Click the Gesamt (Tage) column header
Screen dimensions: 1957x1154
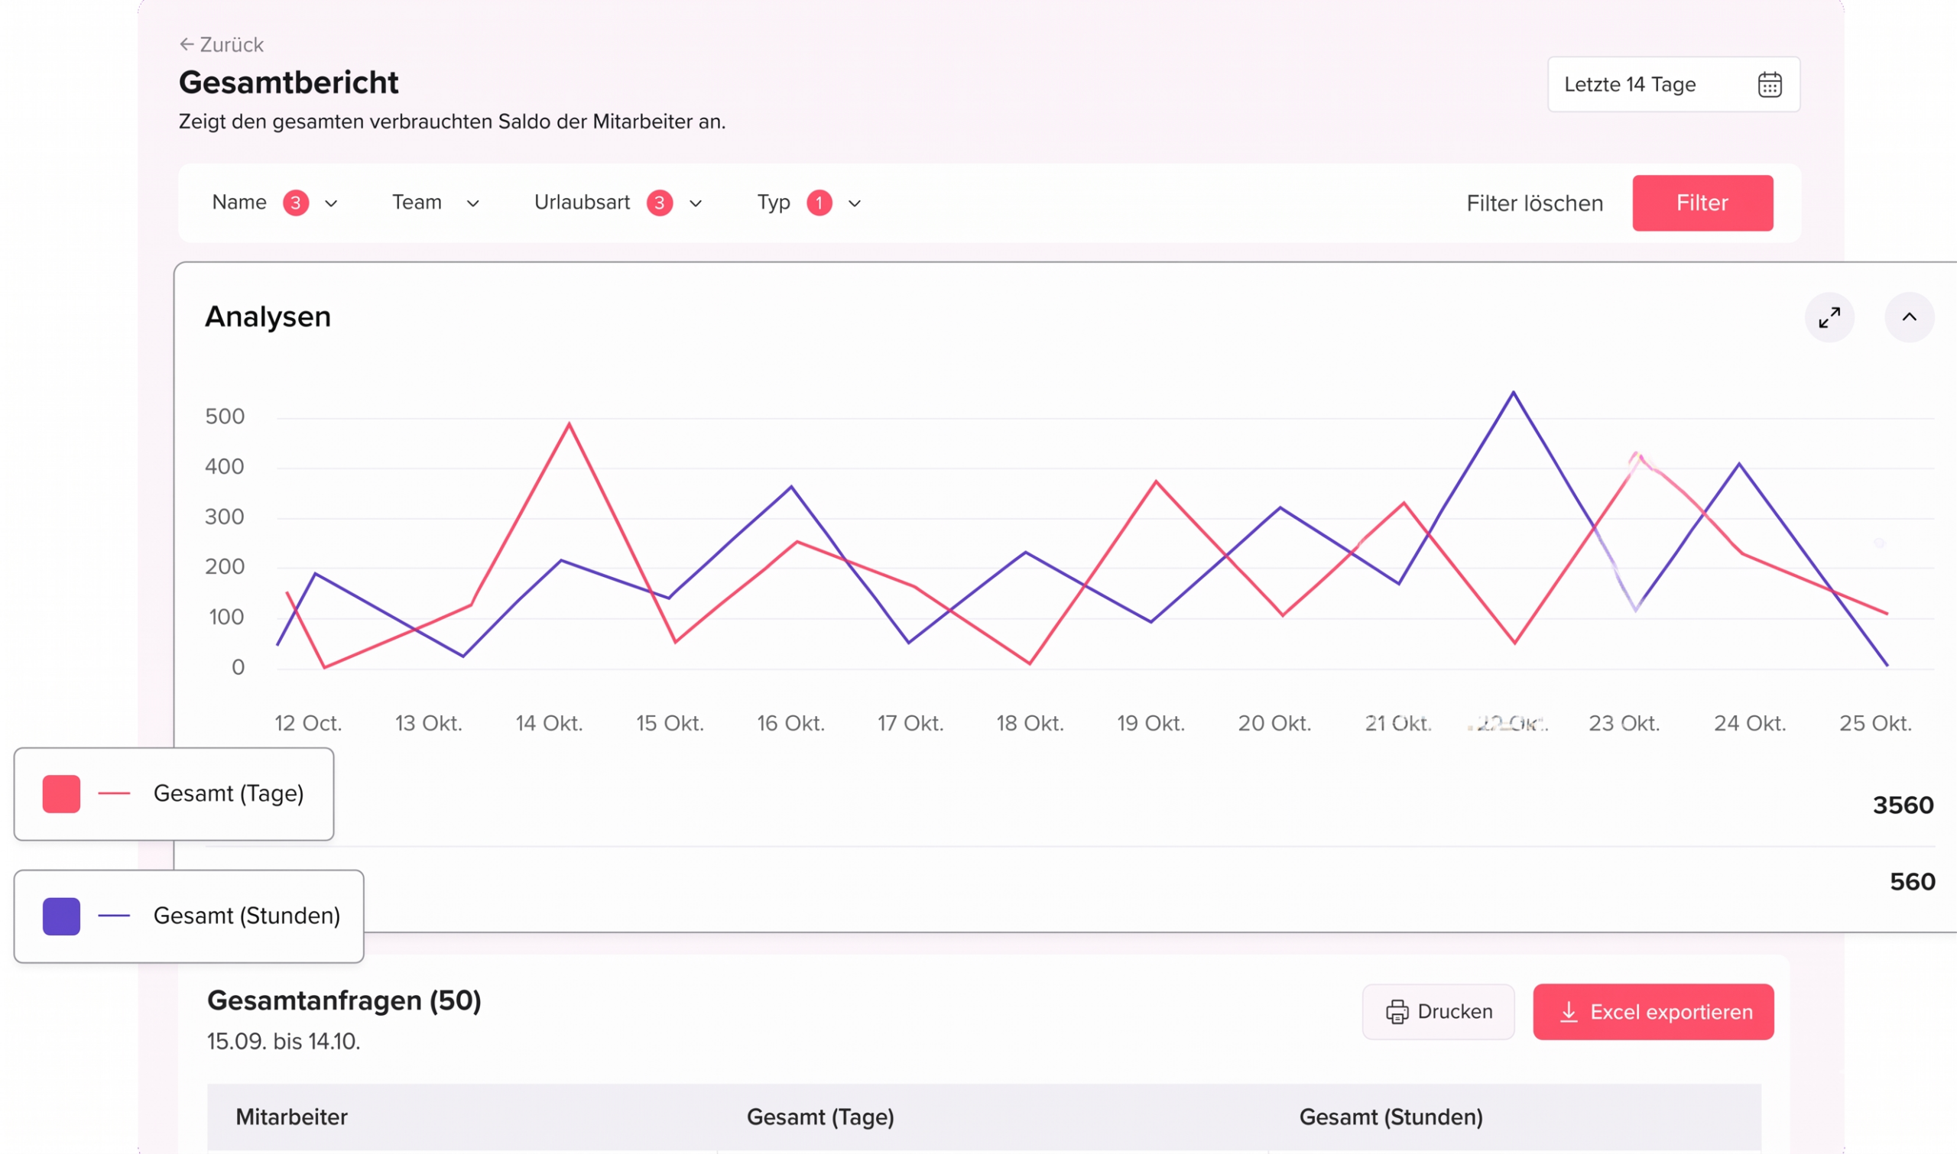point(819,1117)
